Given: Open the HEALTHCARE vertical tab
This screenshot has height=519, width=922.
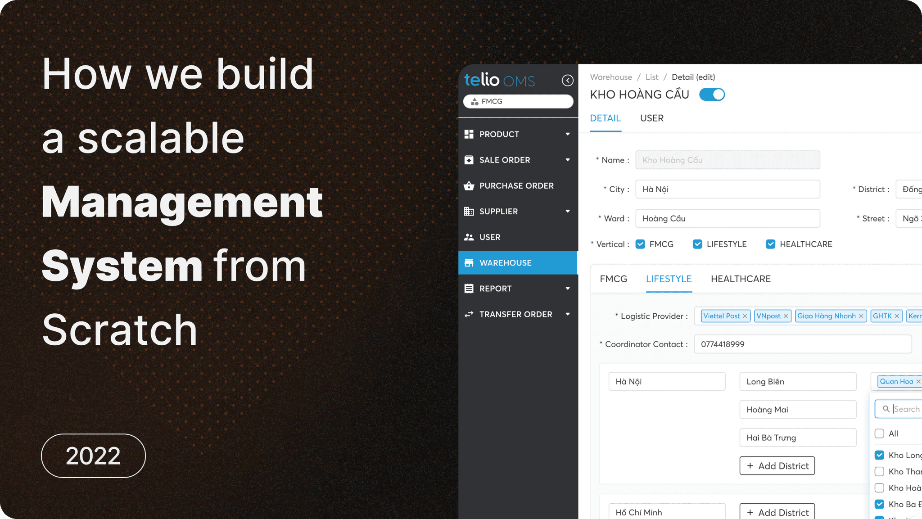Looking at the screenshot, I should click(741, 279).
